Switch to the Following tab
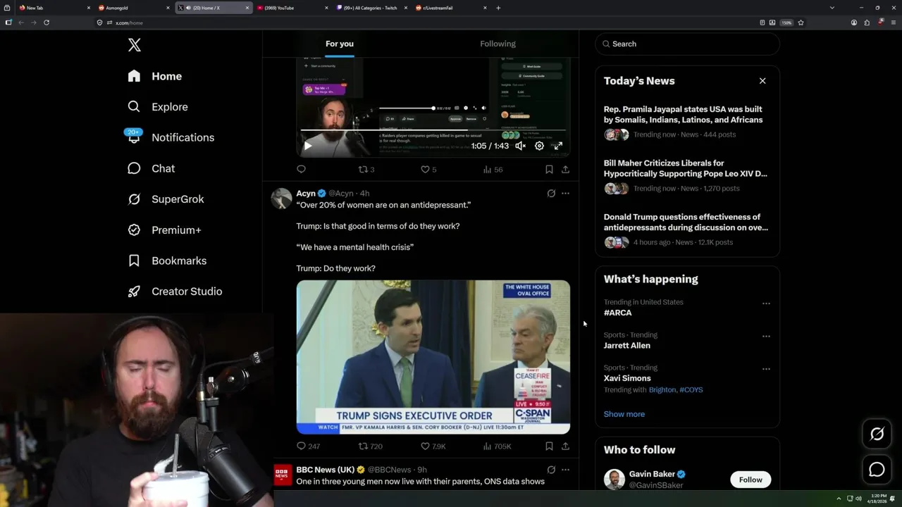 pos(498,44)
